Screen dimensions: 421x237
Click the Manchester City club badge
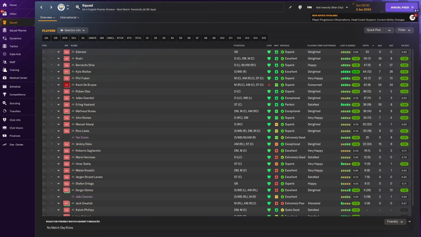coord(61,7)
